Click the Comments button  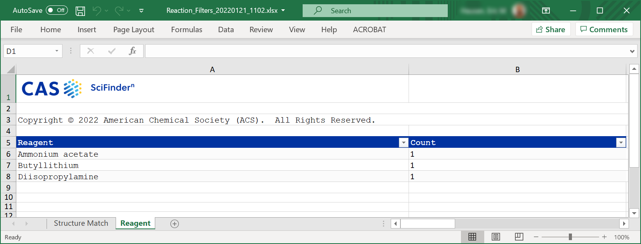pyautogui.click(x=604, y=29)
